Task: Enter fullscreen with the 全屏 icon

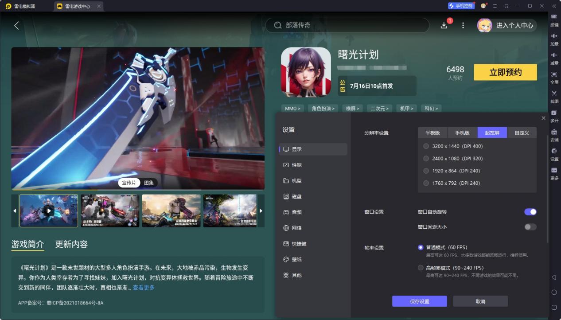Action: click(554, 74)
